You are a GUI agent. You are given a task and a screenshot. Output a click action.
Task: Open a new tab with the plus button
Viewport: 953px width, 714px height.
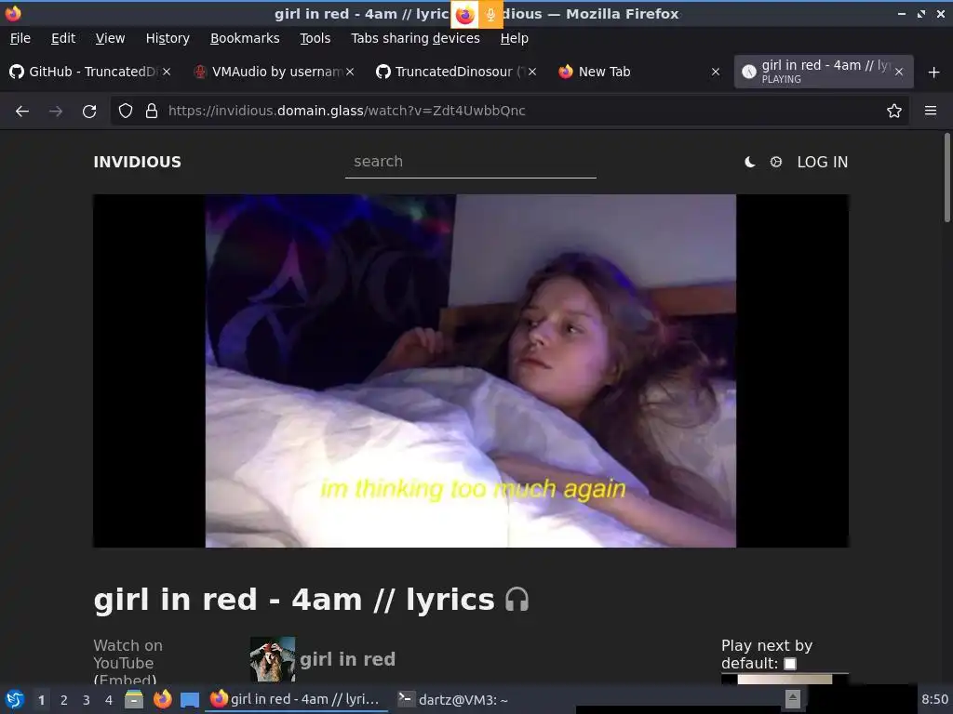coord(934,73)
